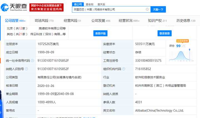Click the 工商注册号 label cell
The height and width of the screenshot is (118, 200).
pos(117,61)
